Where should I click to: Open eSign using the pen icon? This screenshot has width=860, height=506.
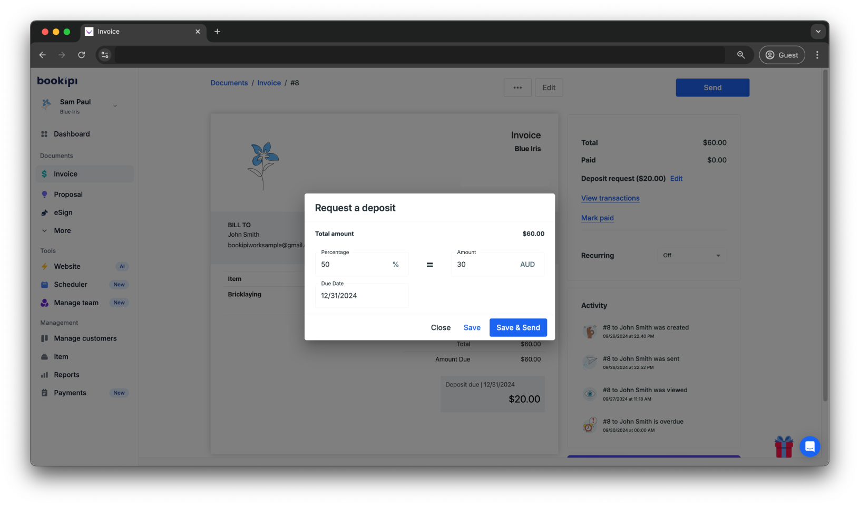(x=45, y=212)
